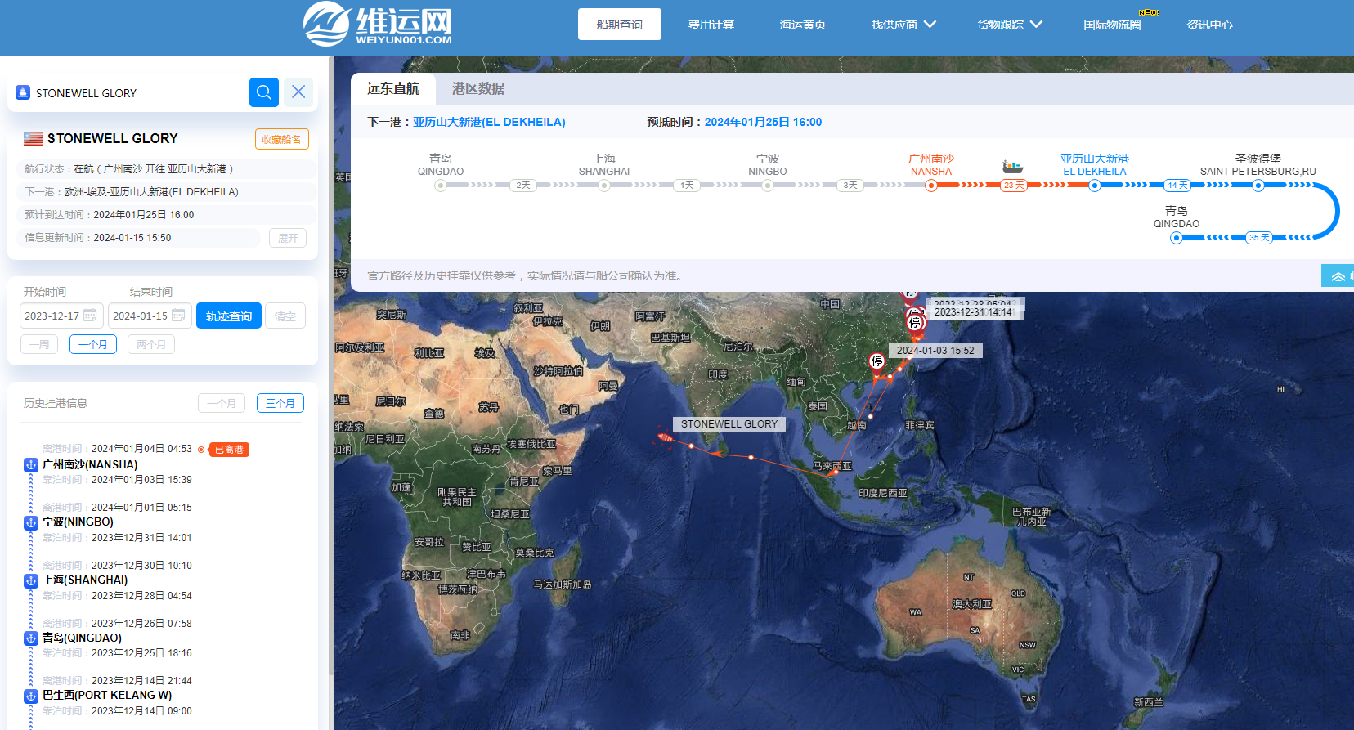
Task: Click the 广州南沙(NANSHA) history entry
Action: coord(90,464)
